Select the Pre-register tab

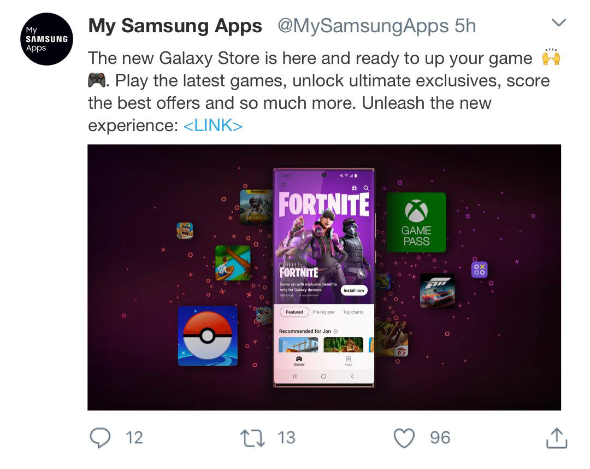(323, 312)
